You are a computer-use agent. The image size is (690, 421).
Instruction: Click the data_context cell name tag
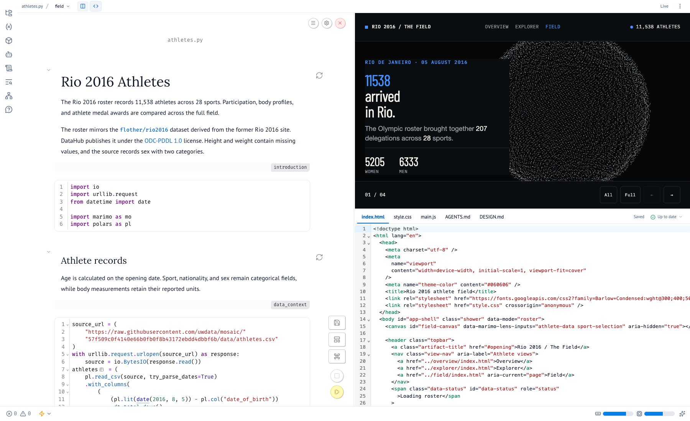coord(290,305)
